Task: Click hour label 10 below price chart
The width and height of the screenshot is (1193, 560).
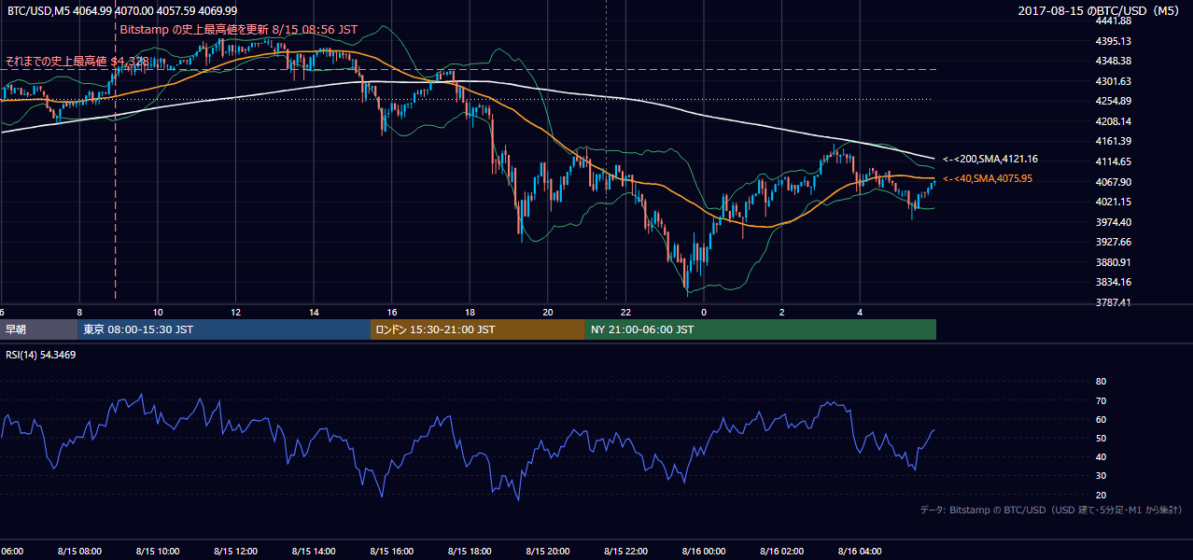Action: click(158, 312)
